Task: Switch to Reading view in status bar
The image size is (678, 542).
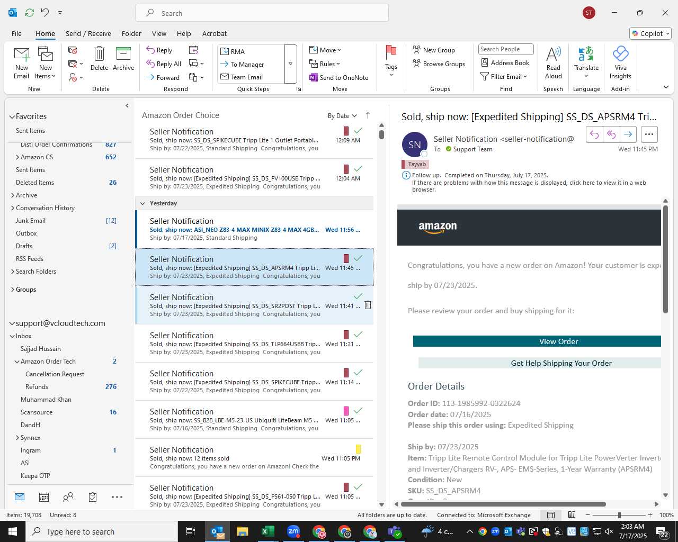Action: pyautogui.click(x=572, y=515)
